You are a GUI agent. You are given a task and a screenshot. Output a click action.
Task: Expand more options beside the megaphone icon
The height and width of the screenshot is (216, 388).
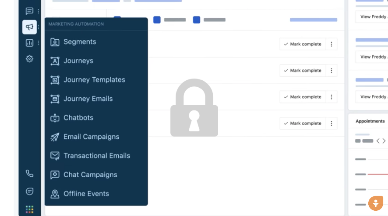click(x=39, y=27)
